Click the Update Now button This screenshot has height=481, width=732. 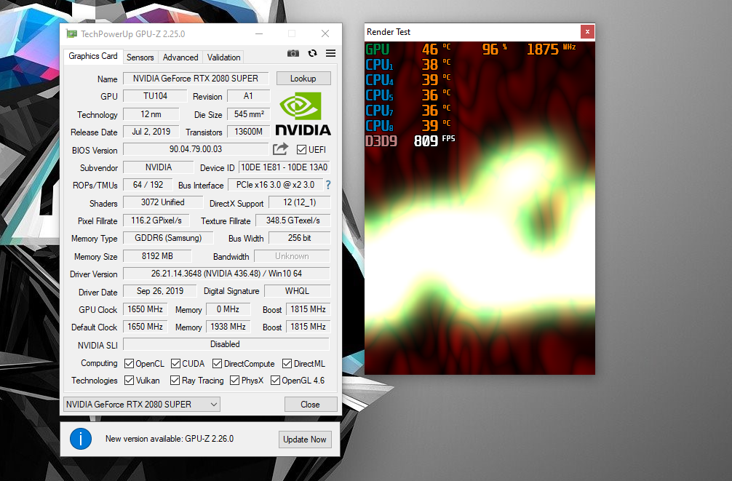[x=305, y=440]
